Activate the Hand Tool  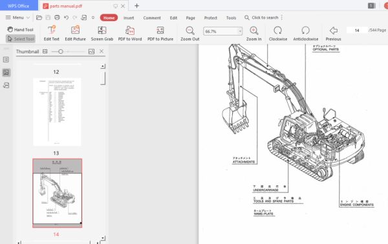click(x=20, y=30)
